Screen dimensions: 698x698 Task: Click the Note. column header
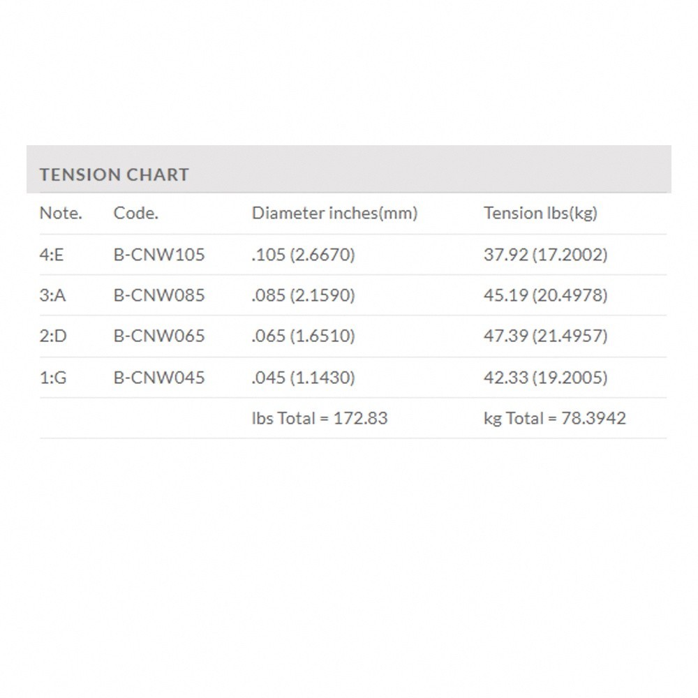click(61, 214)
